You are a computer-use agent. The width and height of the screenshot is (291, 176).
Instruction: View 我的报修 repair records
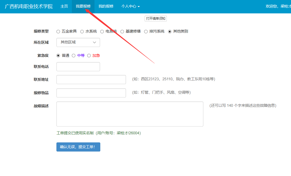[x=106, y=6]
